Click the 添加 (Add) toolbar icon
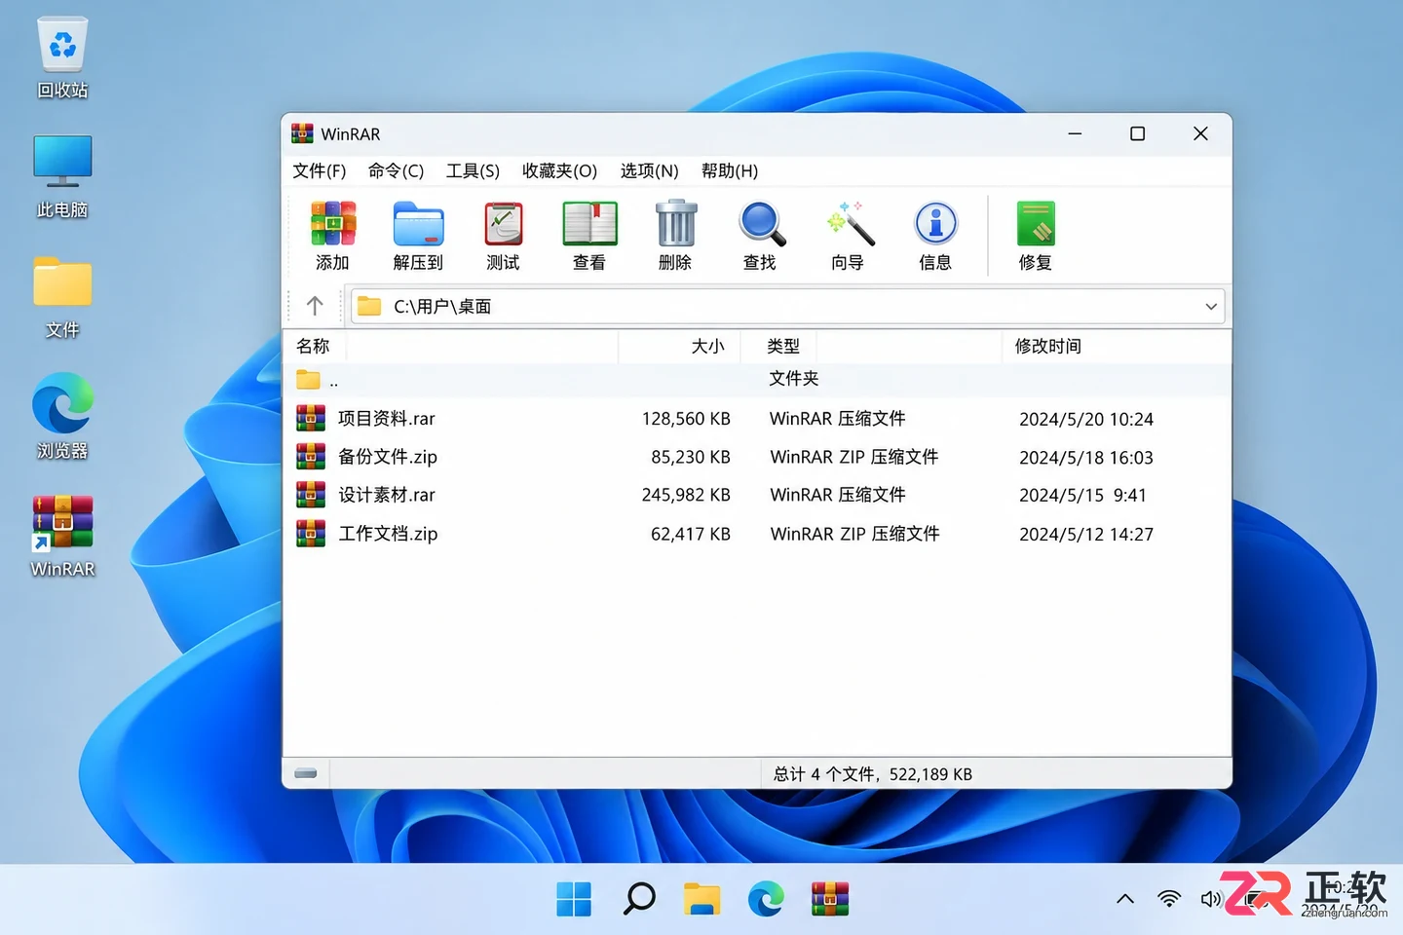Screen dimensions: 1403x935 pos(333,224)
